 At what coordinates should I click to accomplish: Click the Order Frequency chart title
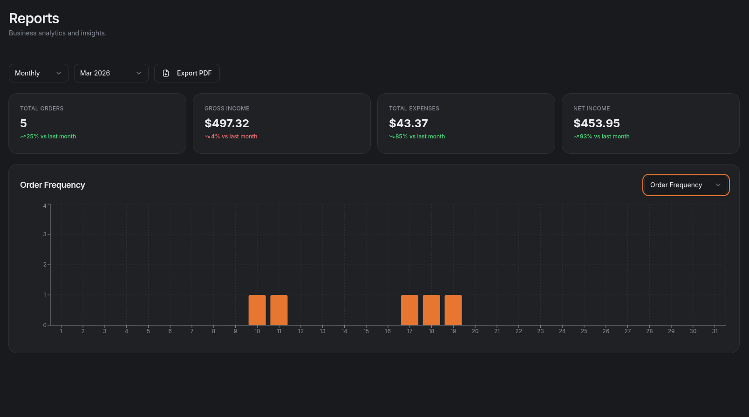click(x=53, y=185)
